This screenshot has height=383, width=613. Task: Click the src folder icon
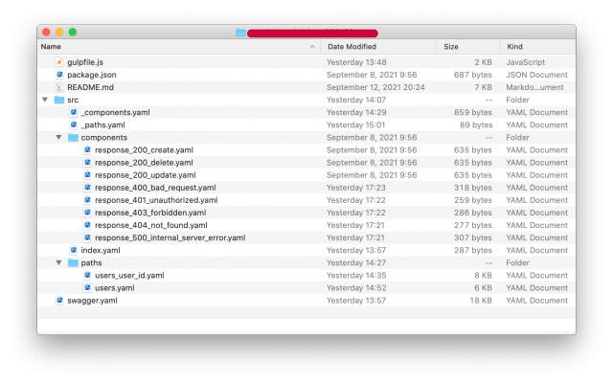click(58, 100)
